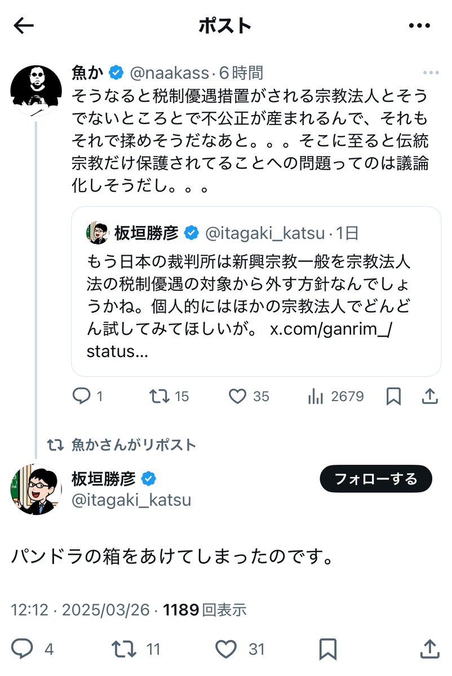Repost 魚か's post with 15 reposts
This screenshot has width=452, height=676.
(x=160, y=397)
